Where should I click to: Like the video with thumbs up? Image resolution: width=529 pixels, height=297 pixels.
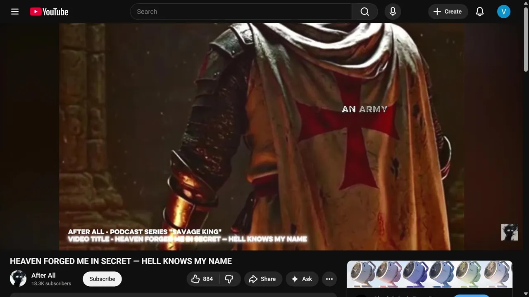coord(203,279)
